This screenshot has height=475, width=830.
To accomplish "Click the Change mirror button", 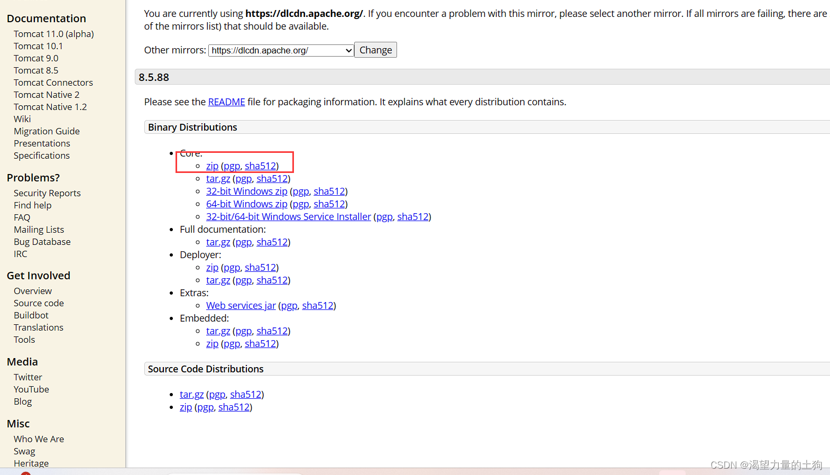I will 375,50.
